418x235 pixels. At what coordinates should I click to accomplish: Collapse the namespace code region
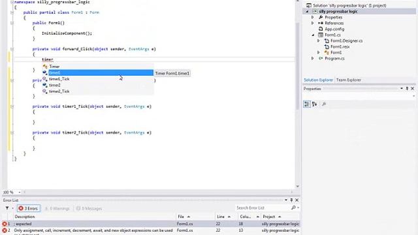coord(12,2)
